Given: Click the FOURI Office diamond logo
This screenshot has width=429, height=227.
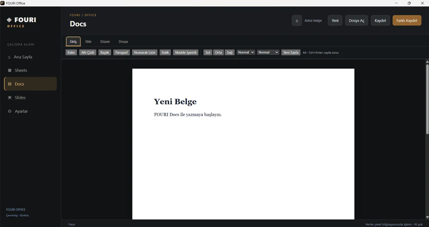Looking at the screenshot, I should [x=9, y=20].
